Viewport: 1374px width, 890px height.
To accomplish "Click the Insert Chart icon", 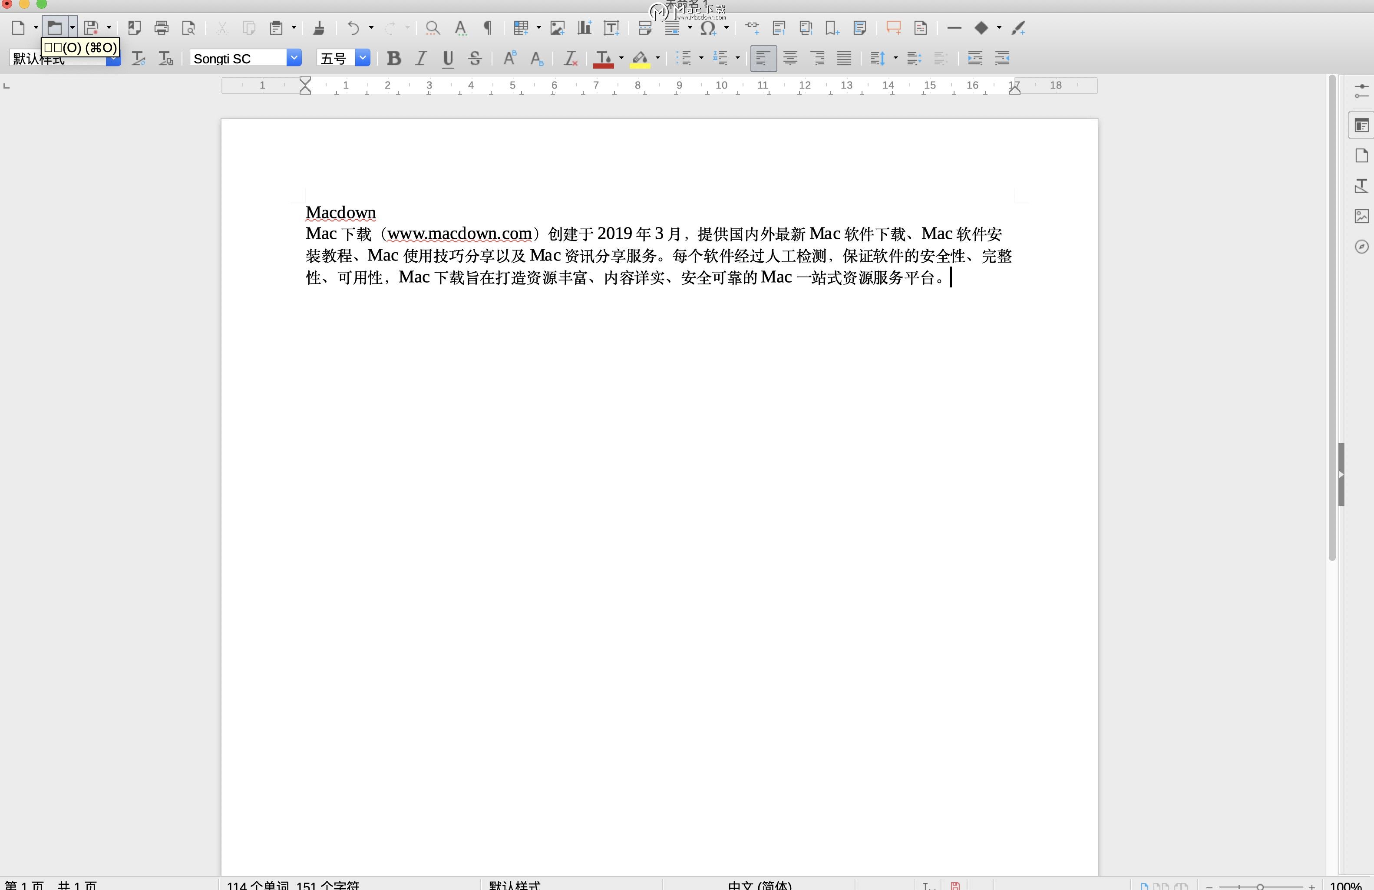I will coord(584,28).
